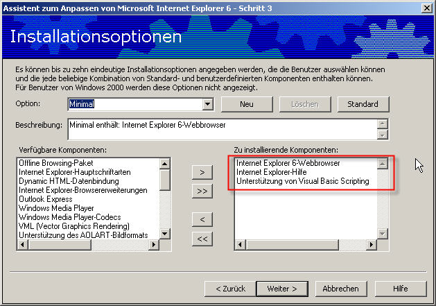Click inside the Beschreibung text box
Screen dimensions: 436x306
223,129
